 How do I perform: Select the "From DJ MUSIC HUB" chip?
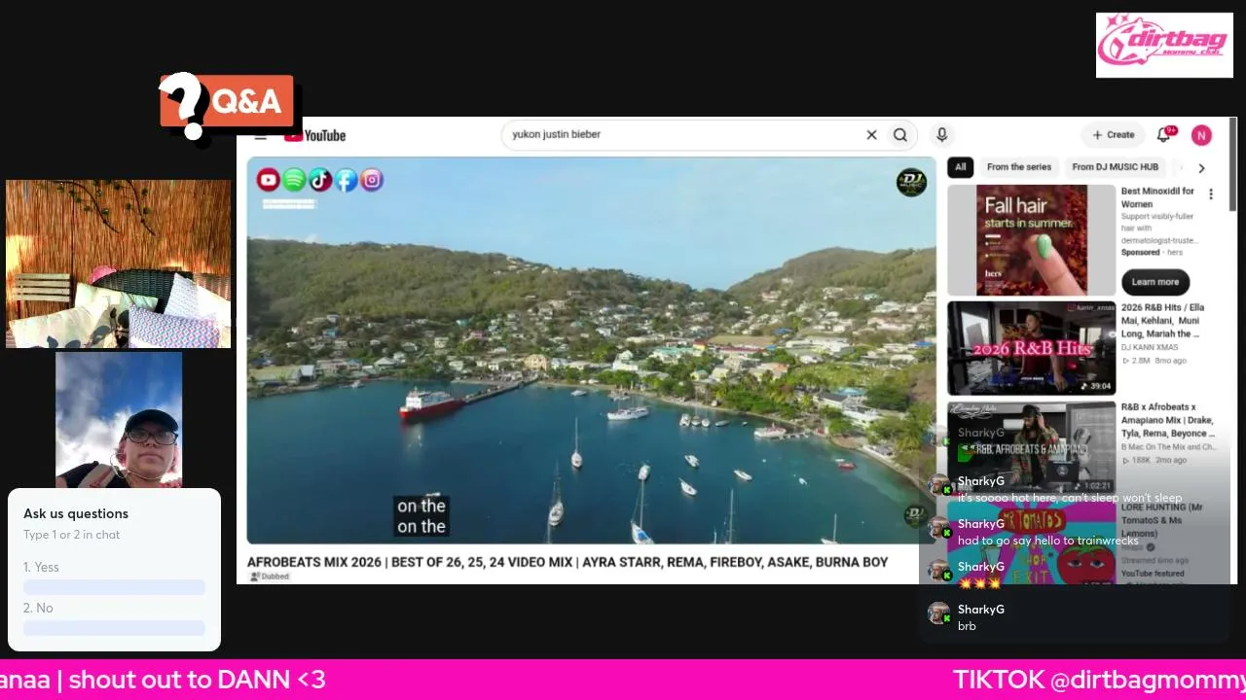[1116, 167]
